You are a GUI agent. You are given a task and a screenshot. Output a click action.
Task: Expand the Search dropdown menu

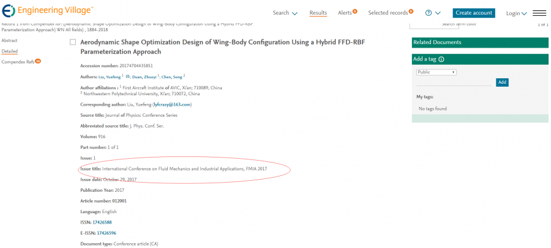click(285, 13)
